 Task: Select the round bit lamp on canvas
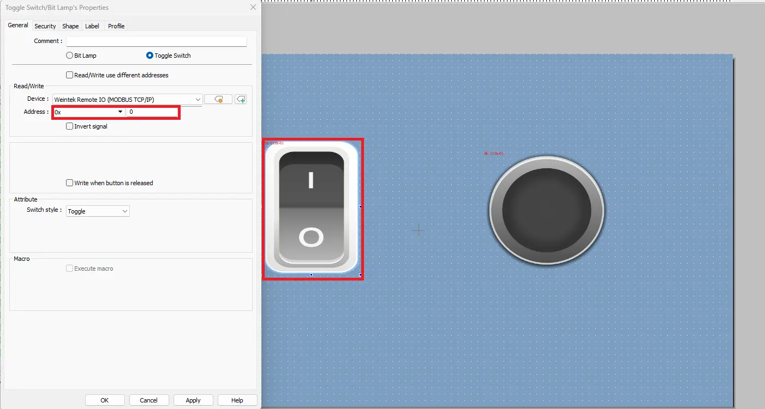[546, 211]
